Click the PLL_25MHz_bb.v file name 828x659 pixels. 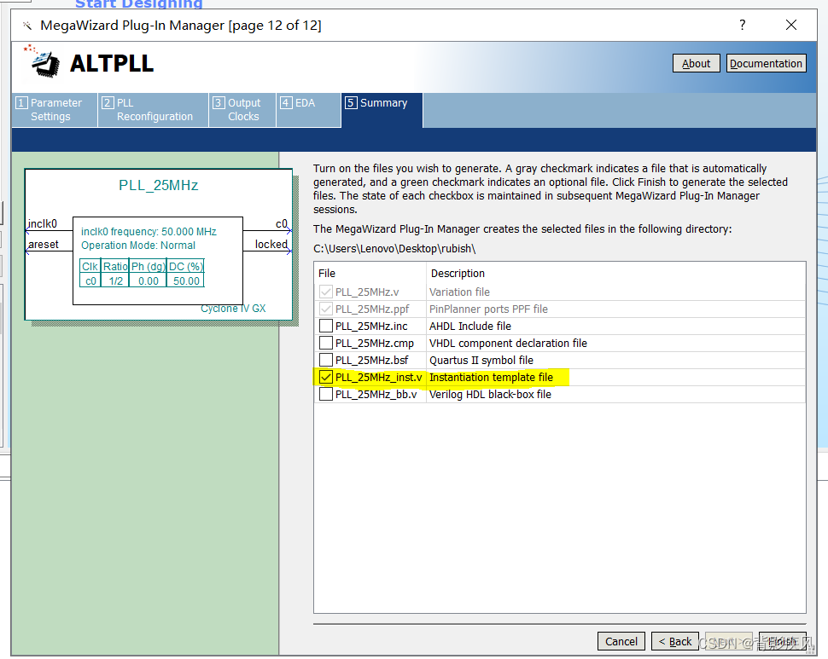(376, 395)
